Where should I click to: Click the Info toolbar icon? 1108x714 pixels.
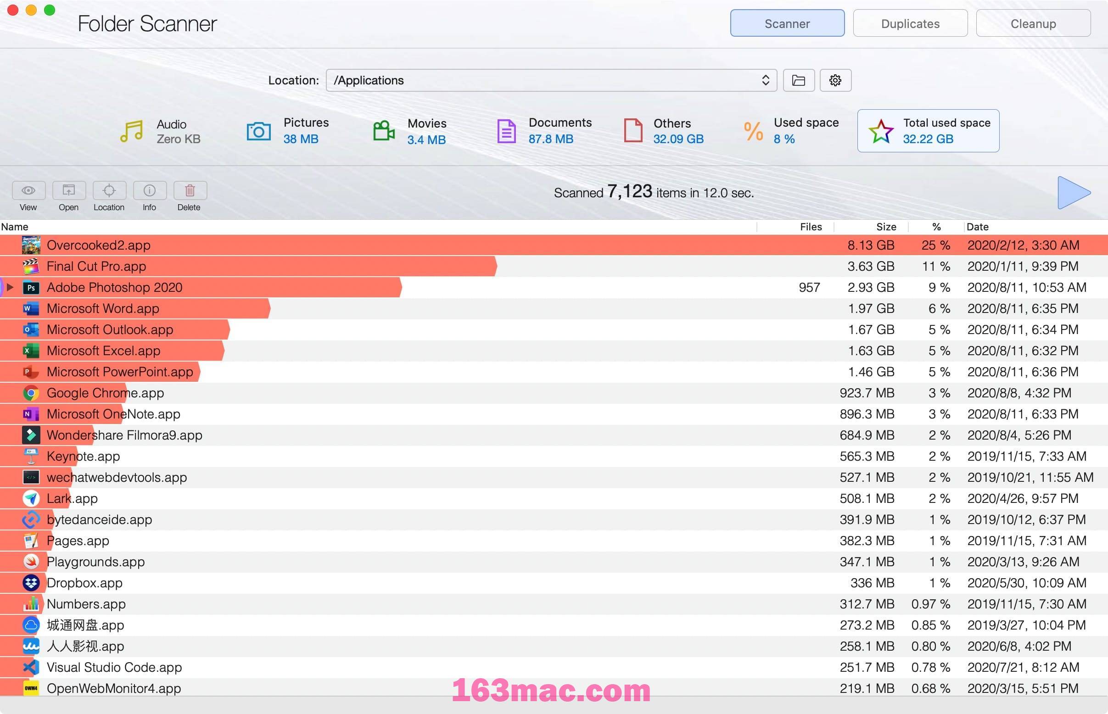pos(149,190)
